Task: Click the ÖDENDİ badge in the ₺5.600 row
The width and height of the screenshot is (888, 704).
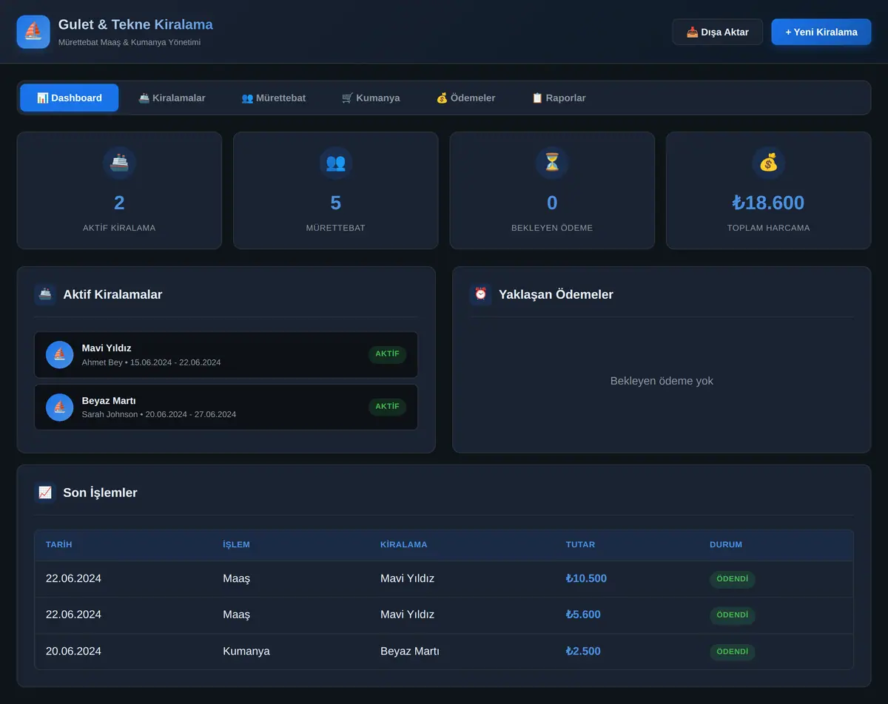Action: [733, 615]
